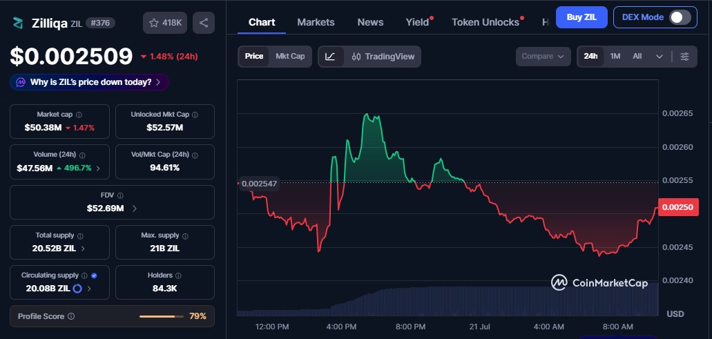Click the Profile Score info icon
712x339 pixels.
[71, 316]
